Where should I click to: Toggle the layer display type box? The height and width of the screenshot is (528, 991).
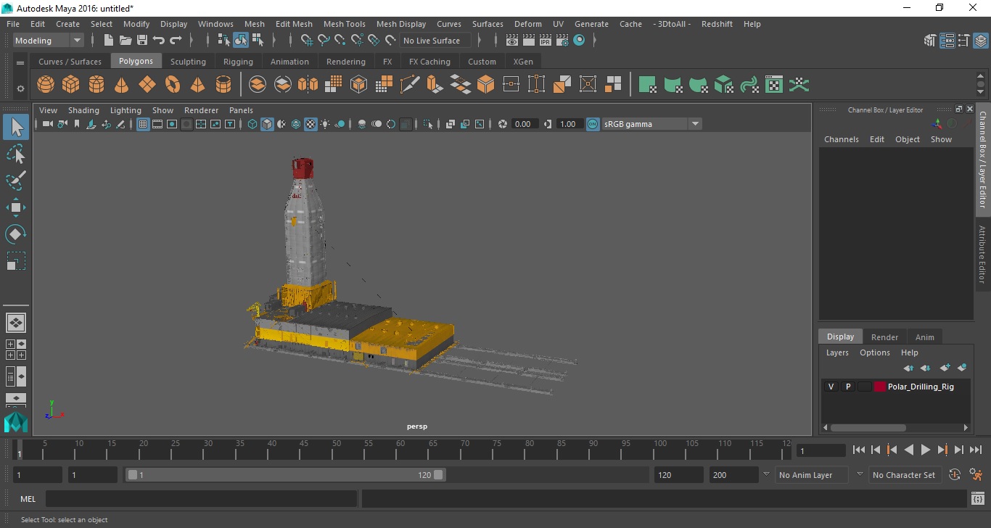(x=864, y=387)
